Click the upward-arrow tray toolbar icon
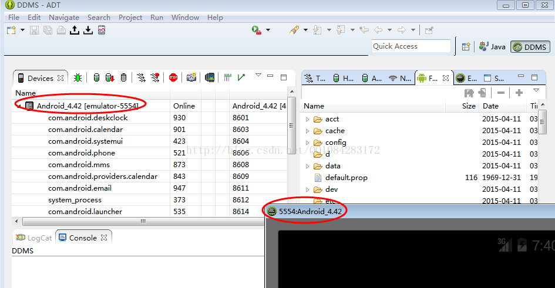The width and height of the screenshot is (555, 288). pyautogui.click(x=75, y=31)
